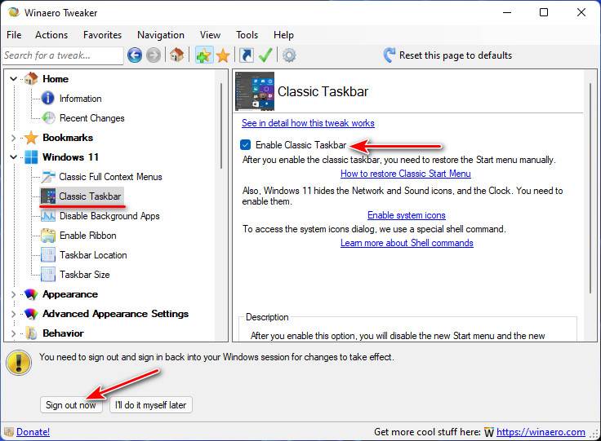Open the Help menu

(283, 35)
